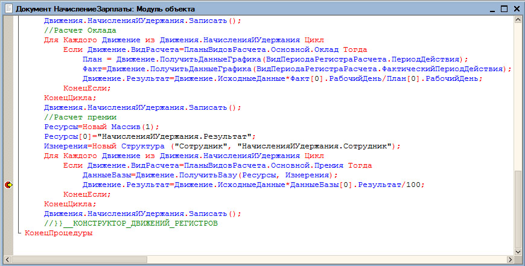This screenshot has height=266, width=525.
Task: Click line starting with Факт=Движение
Action: point(297,69)
